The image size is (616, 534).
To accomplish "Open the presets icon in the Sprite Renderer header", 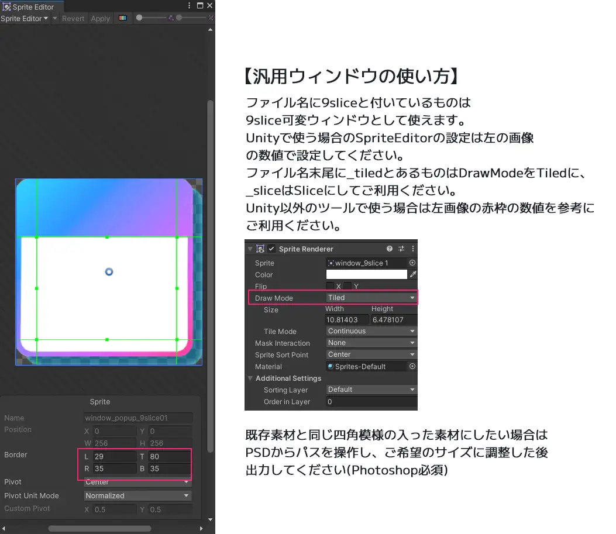I will coord(401,249).
